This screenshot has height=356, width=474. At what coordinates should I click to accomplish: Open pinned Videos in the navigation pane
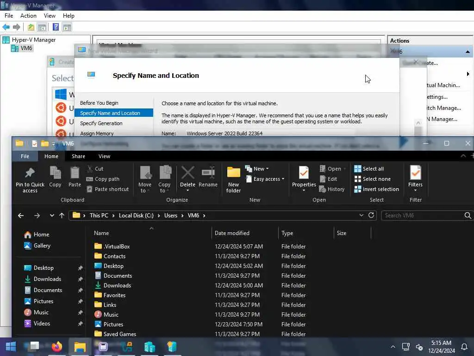[x=37, y=324]
